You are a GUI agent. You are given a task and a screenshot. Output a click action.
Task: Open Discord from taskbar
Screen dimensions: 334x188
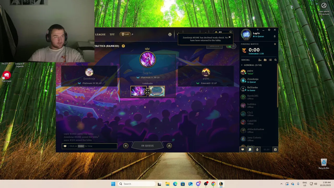(x=198, y=184)
